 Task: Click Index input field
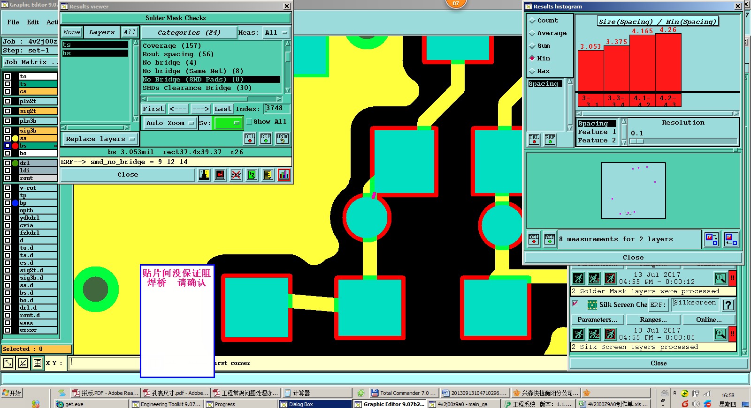[x=276, y=109]
